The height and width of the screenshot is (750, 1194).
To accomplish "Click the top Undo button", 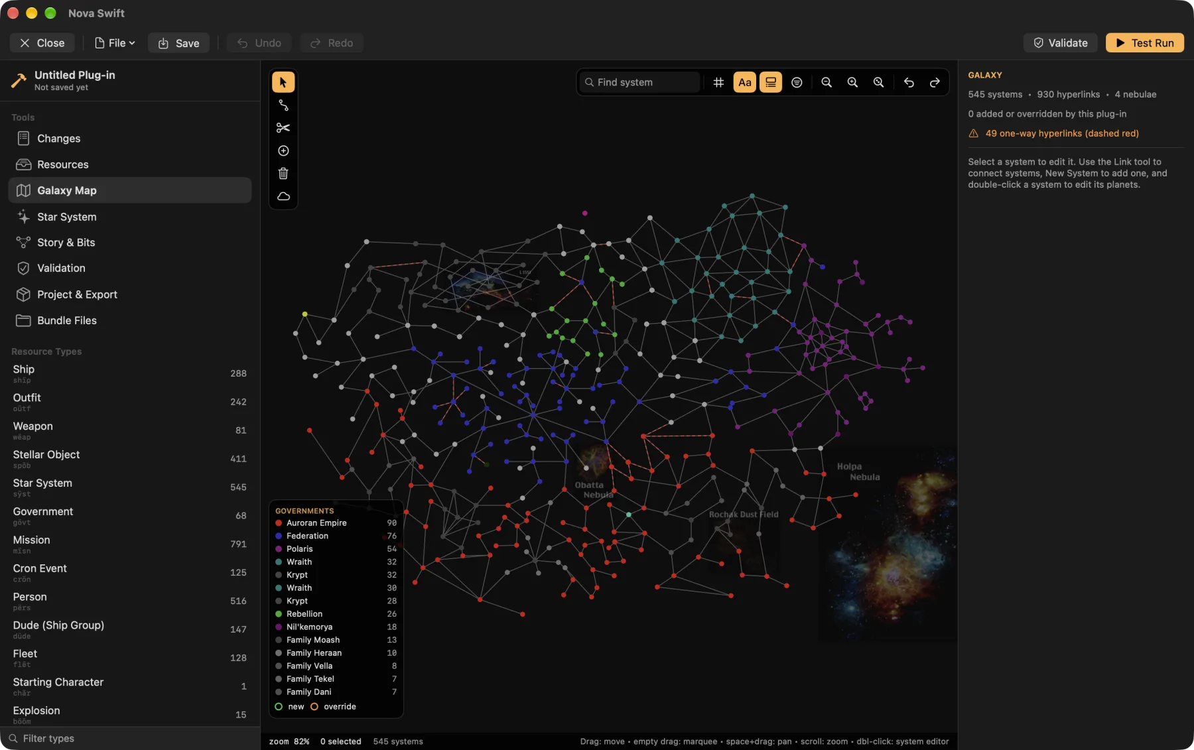I will tap(259, 43).
